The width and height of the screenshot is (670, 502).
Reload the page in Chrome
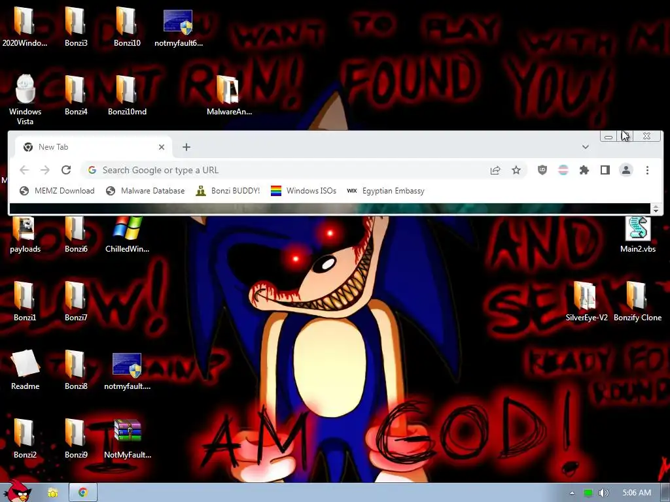pyautogui.click(x=66, y=170)
